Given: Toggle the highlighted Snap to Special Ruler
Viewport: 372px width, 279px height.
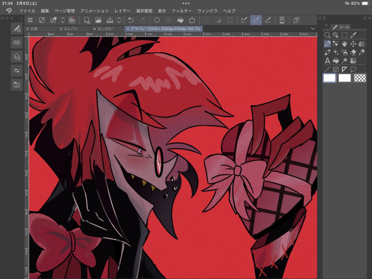Looking at the screenshot, I should tap(256, 20).
